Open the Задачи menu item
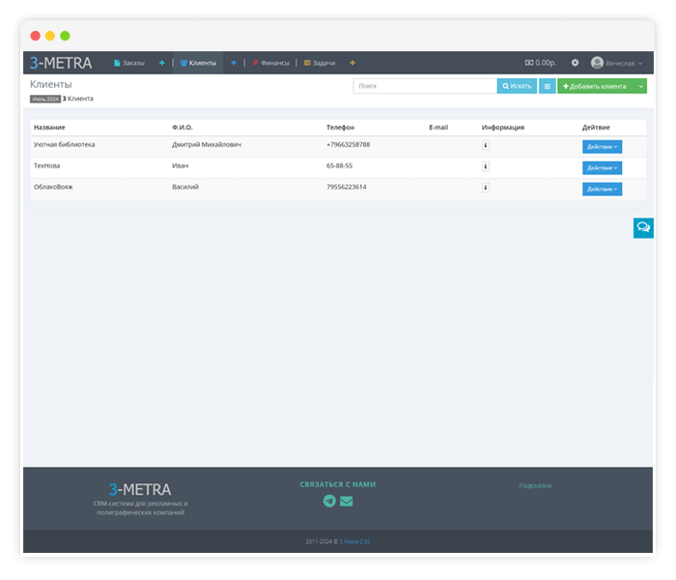This screenshot has width=676, height=580. coord(320,63)
